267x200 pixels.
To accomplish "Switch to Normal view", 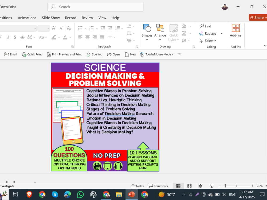I will (178, 186).
